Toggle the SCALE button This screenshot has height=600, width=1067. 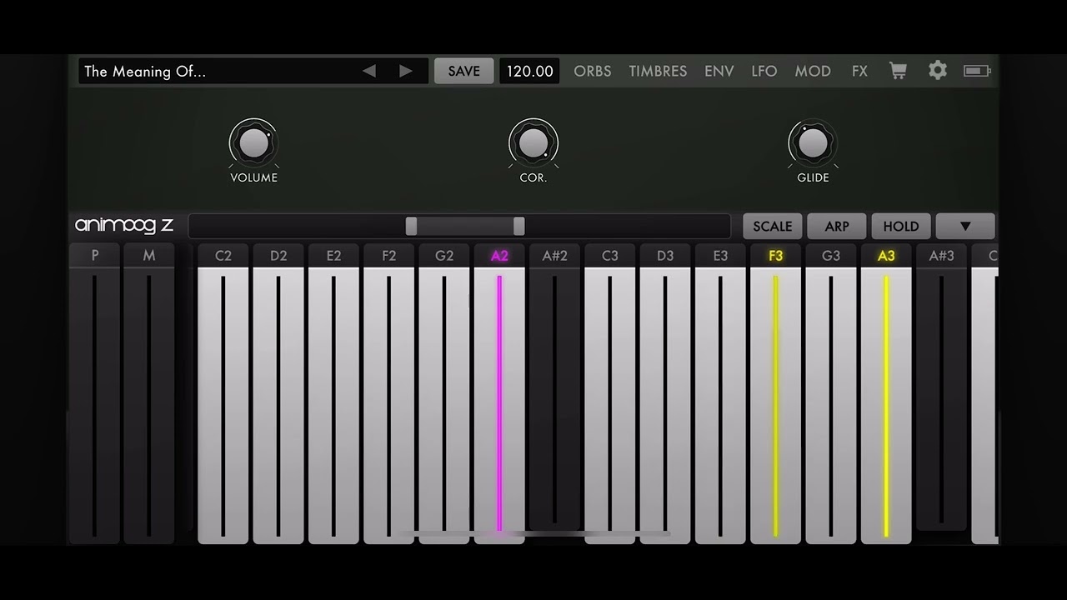pos(773,226)
